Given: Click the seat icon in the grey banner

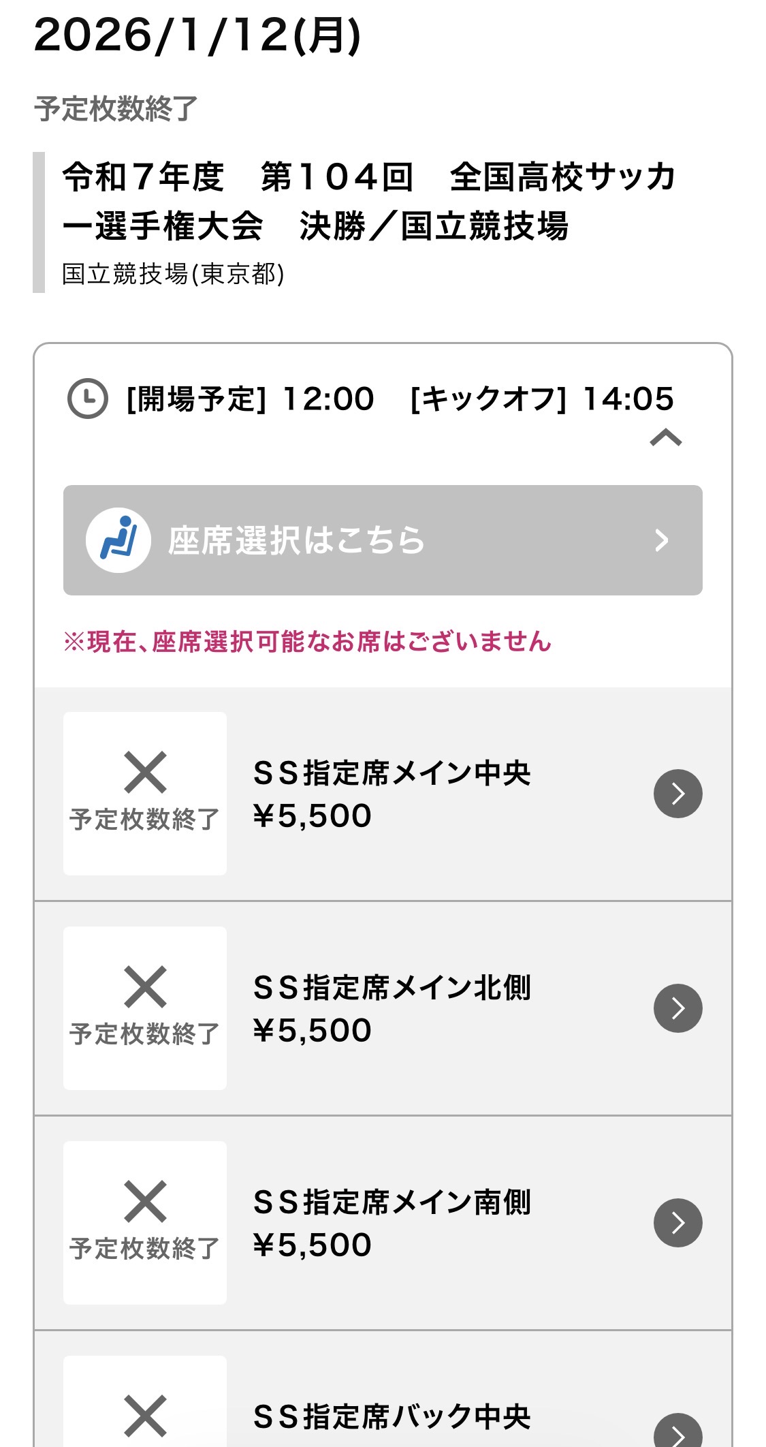Looking at the screenshot, I should pos(118,540).
